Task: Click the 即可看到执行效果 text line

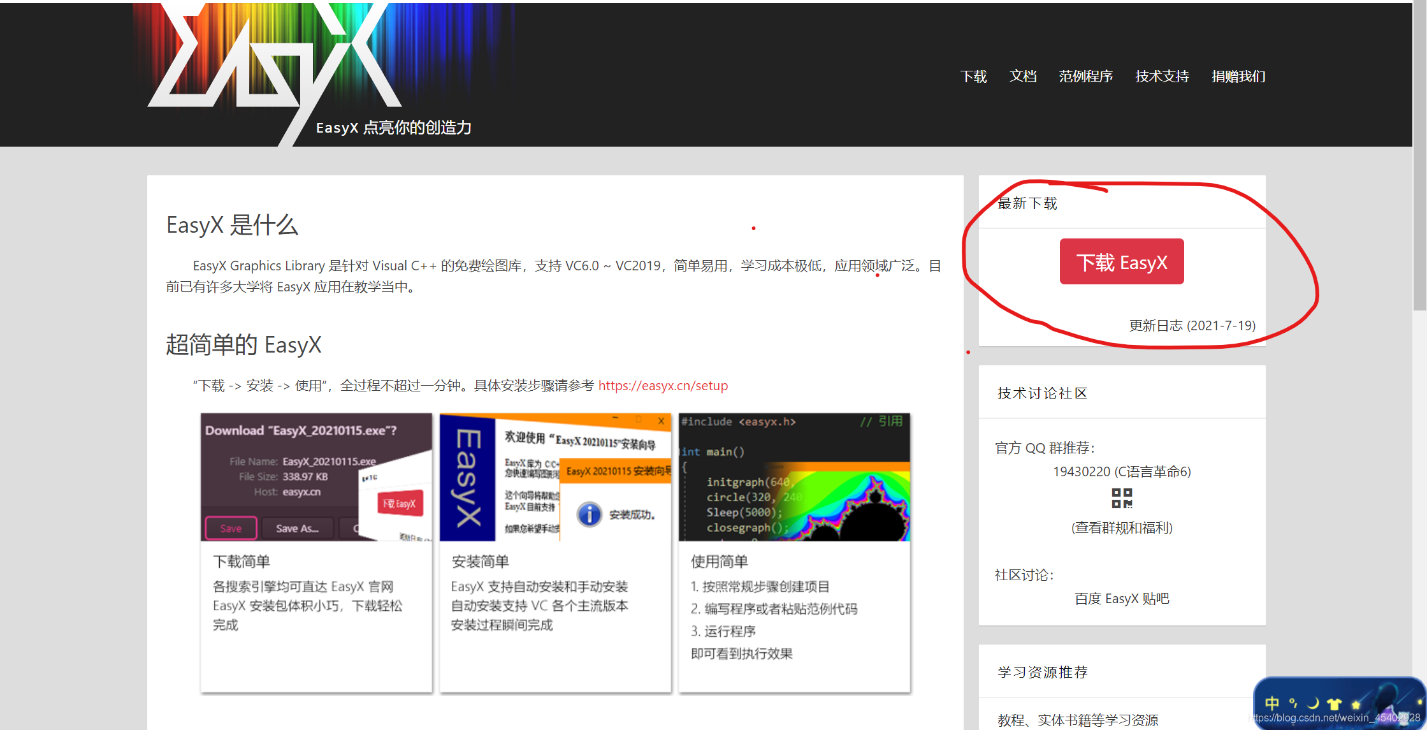Action: 742,653
